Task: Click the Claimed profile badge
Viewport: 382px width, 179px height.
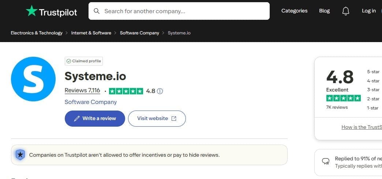Action: [84, 61]
